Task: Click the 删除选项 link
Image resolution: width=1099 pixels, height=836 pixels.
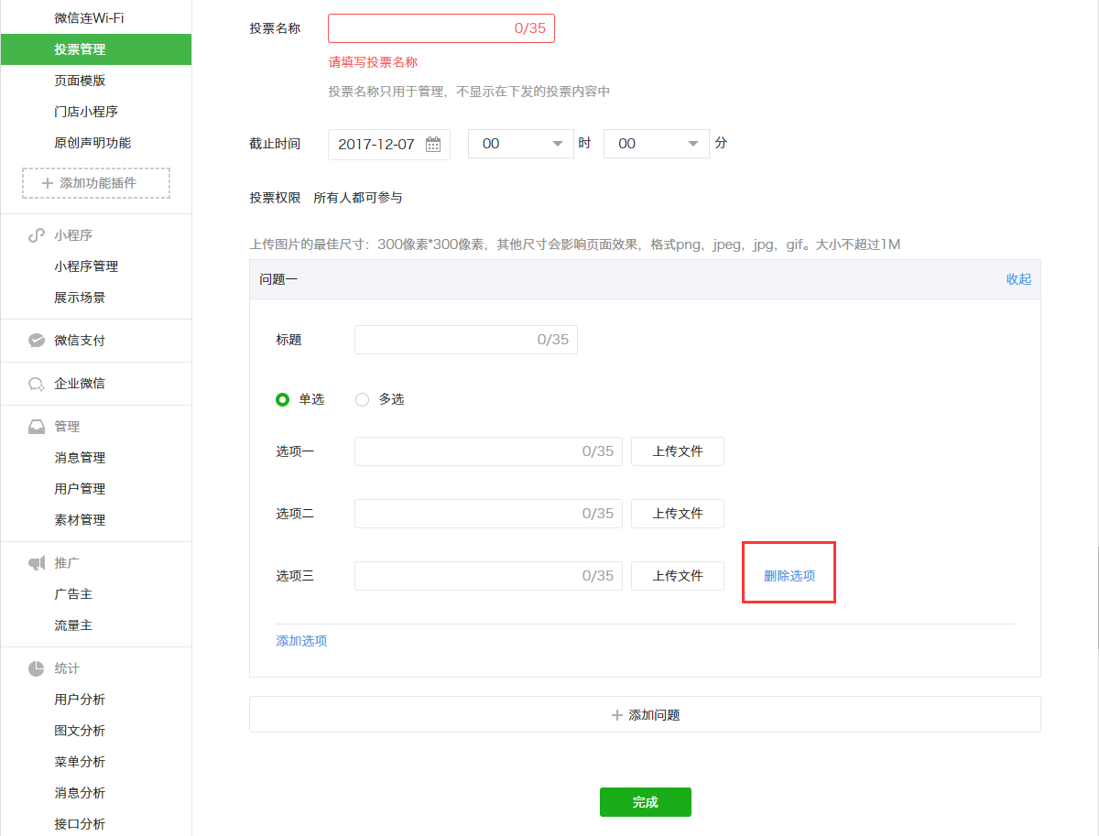Action: click(789, 576)
